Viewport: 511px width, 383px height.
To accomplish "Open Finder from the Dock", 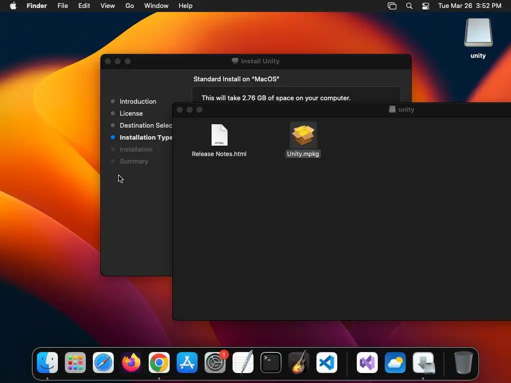I will click(x=47, y=363).
